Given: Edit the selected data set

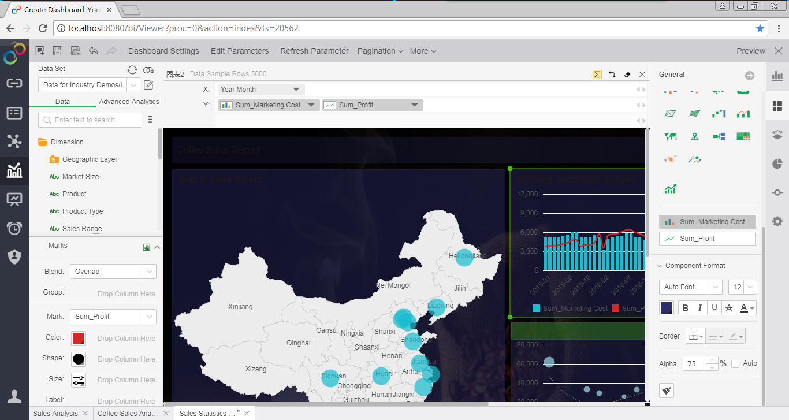Looking at the screenshot, I should [x=148, y=86].
